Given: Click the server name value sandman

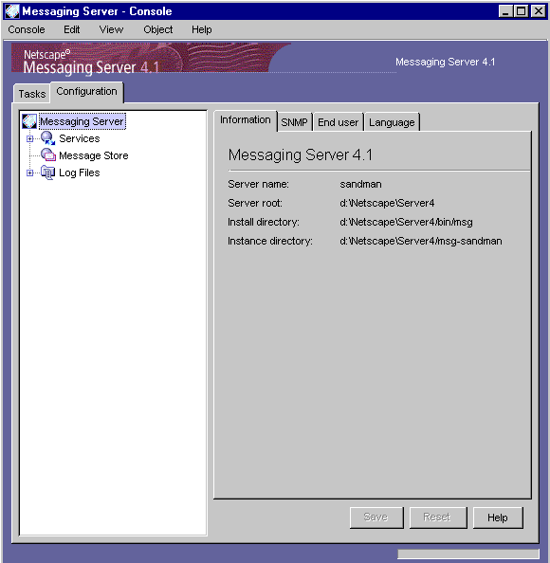Looking at the screenshot, I should point(360,184).
